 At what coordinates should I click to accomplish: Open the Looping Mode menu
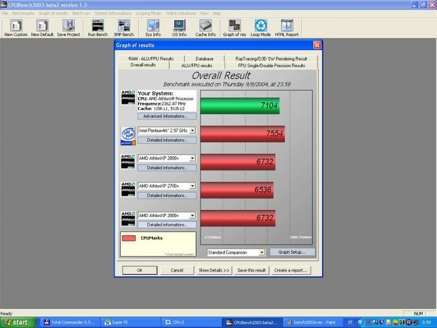click(148, 13)
